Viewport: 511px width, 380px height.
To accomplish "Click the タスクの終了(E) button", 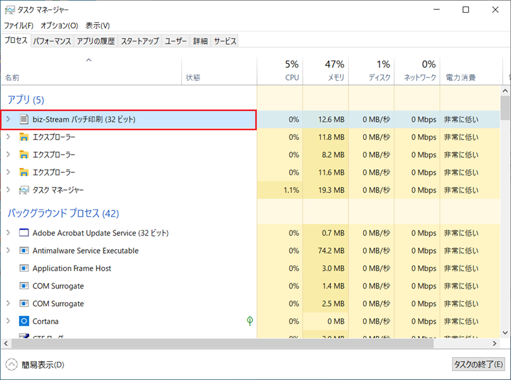I will coord(478,364).
